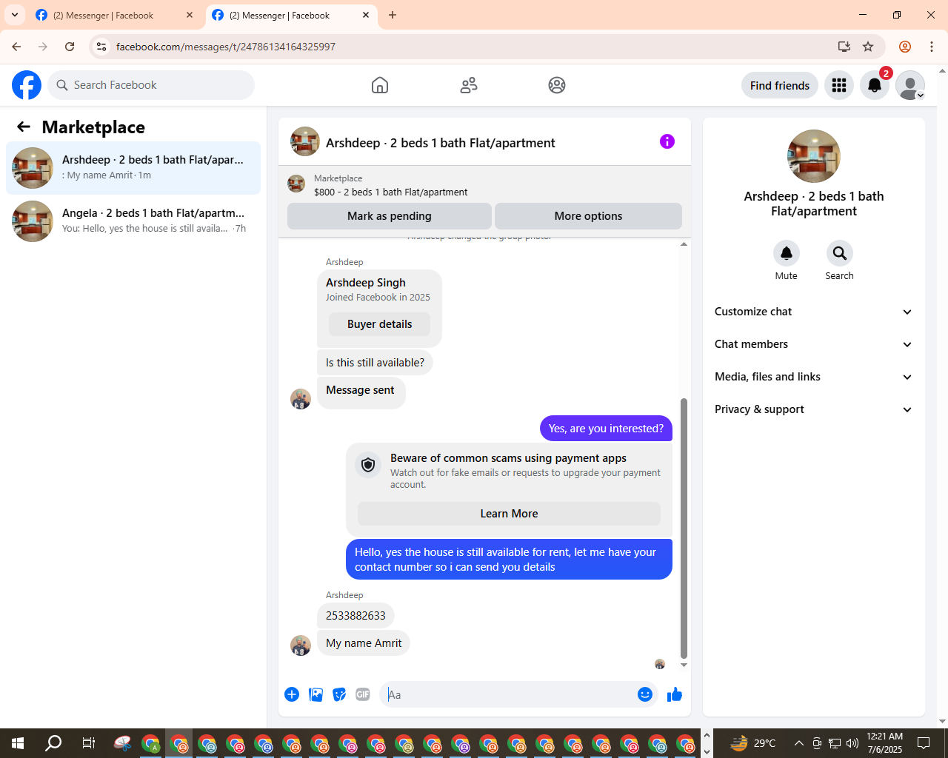Open the Friends icon in top navigation
The height and width of the screenshot is (758, 948).
pos(469,85)
